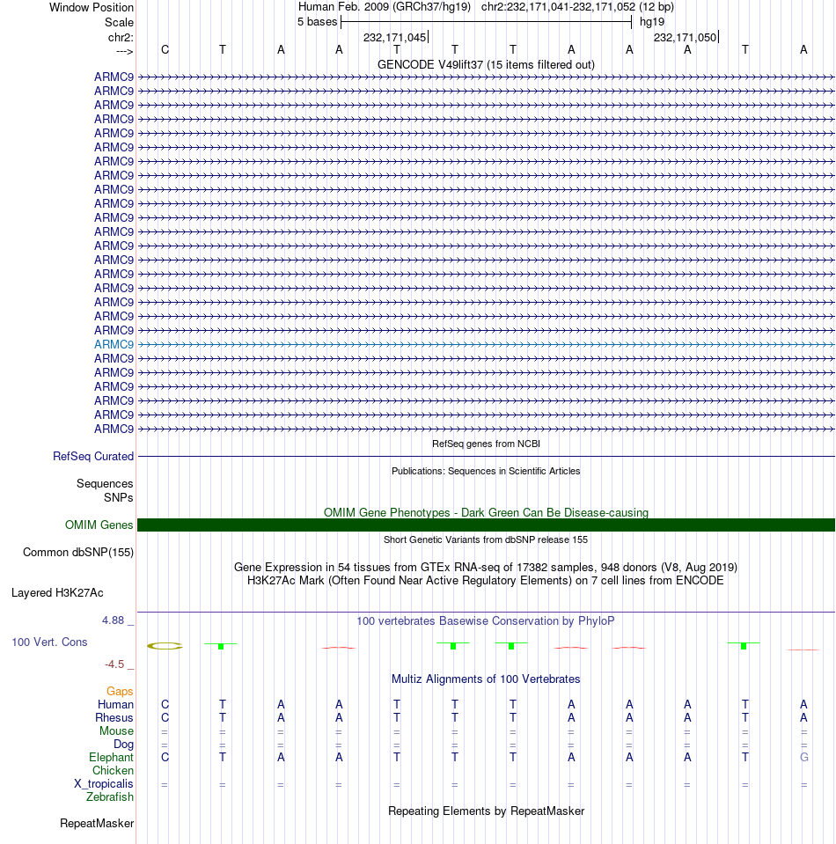Click the Elephant species label
The height and width of the screenshot is (844, 836).
[x=111, y=758]
